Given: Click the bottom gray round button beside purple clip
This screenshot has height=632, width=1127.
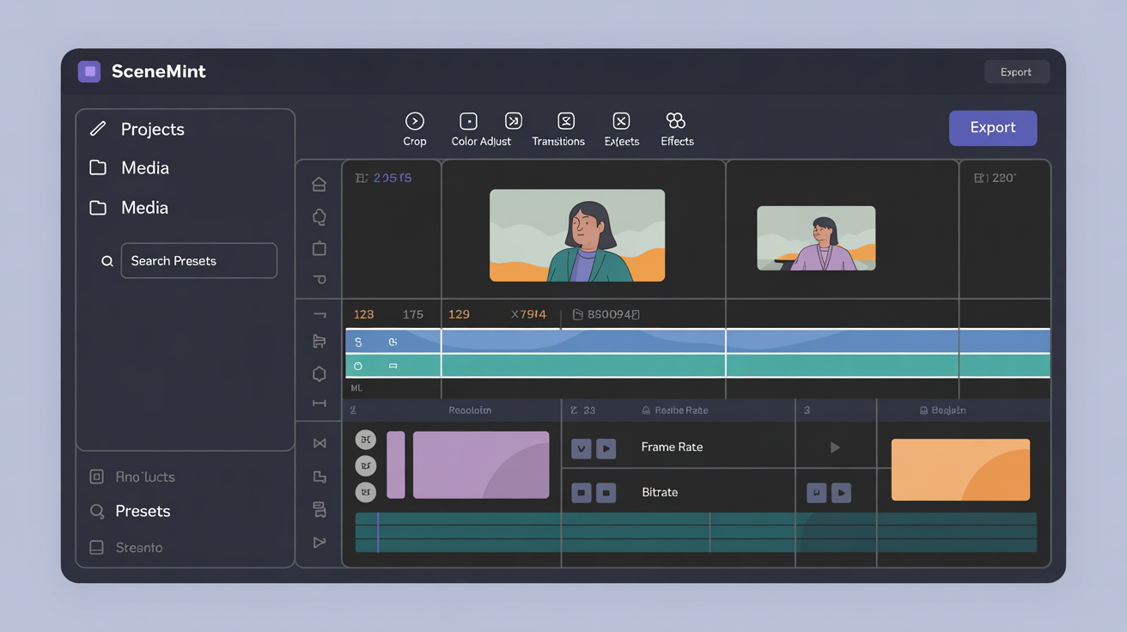Looking at the screenshot, I should point(366,493).
